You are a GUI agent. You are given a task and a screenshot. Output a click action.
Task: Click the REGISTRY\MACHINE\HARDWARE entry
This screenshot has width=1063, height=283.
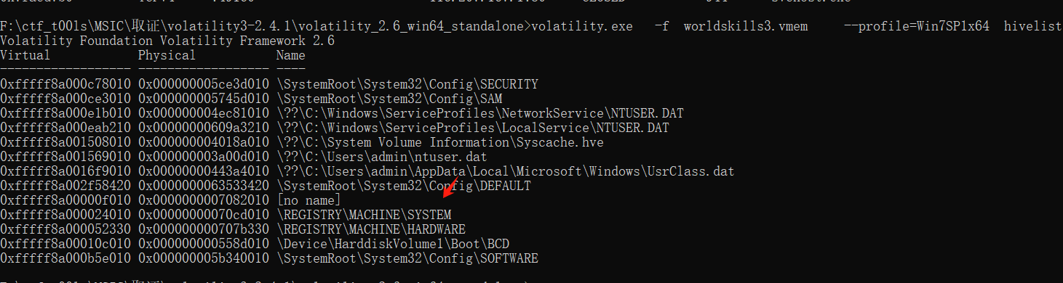tap(371, 229)
